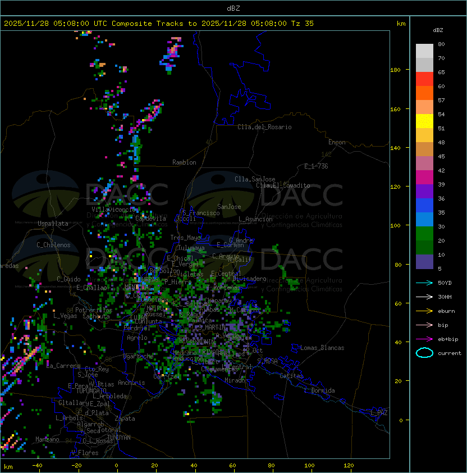Click the 'Uspallata' place label on the map
The height and width of the screenshot is (473, 467).
coord(53,224)
